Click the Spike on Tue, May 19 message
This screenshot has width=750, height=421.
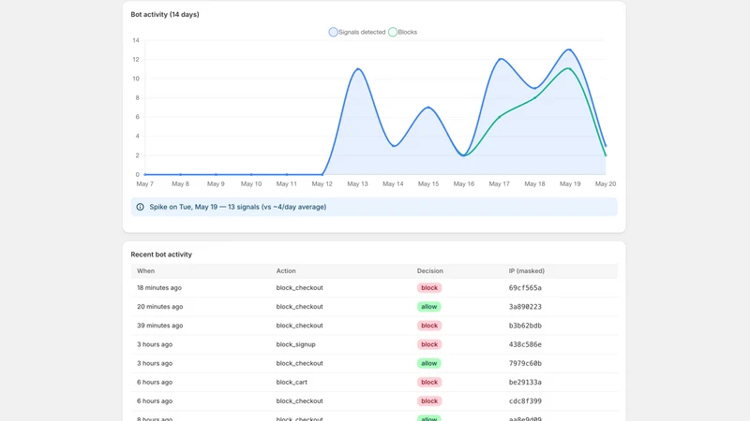[x=238, y=207]
